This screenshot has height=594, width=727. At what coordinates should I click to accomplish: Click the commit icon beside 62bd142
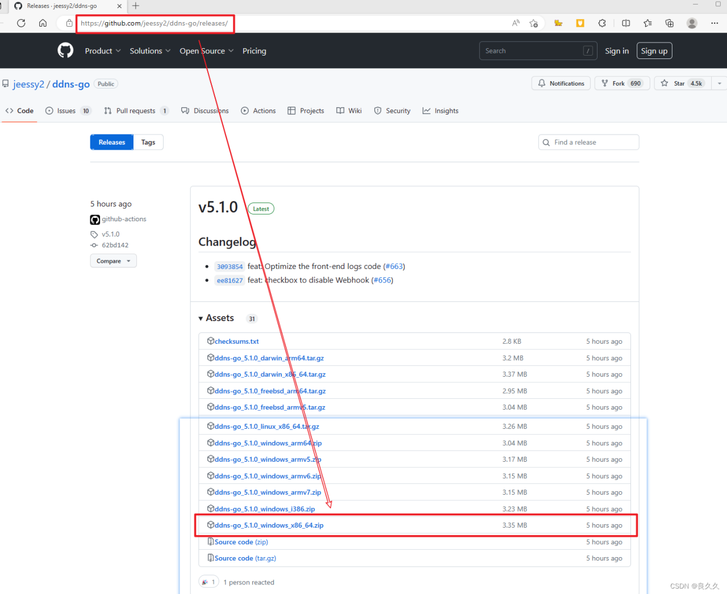click(x=94, y=245)
